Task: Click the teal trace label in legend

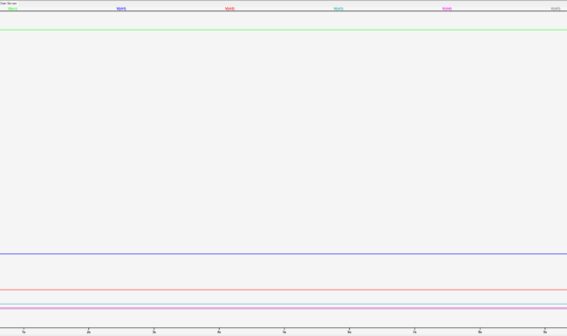Action: click(338, 9)
